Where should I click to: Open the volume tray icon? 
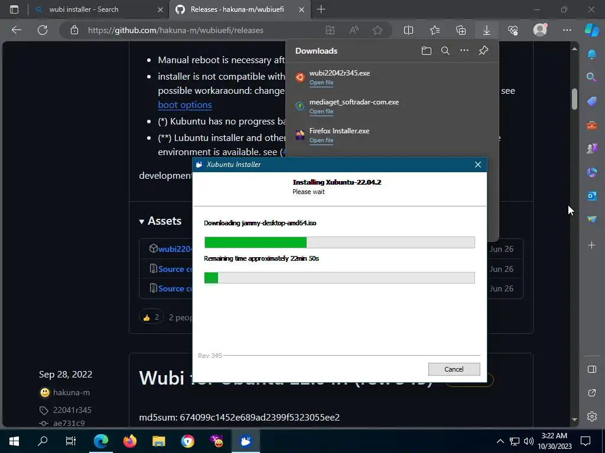pyautogui.click(x=528, y=441)
